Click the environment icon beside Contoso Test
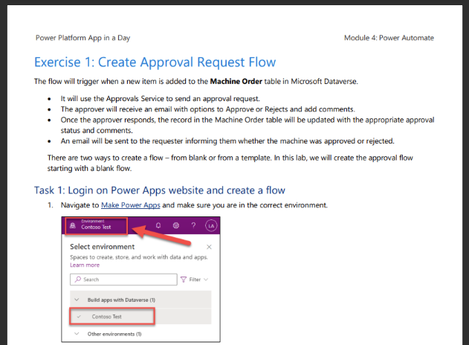 (x=73, y=226)
